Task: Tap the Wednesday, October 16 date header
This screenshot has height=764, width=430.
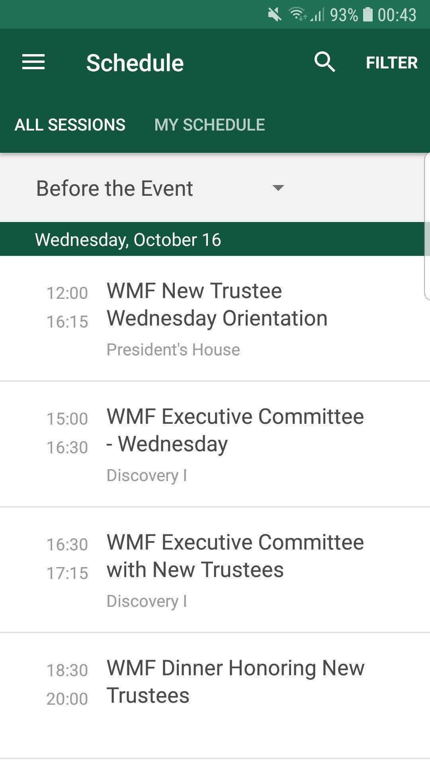Action: [x=128, y=240]
